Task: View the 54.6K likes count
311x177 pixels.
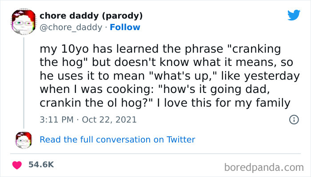Action: tap(41, 165)
